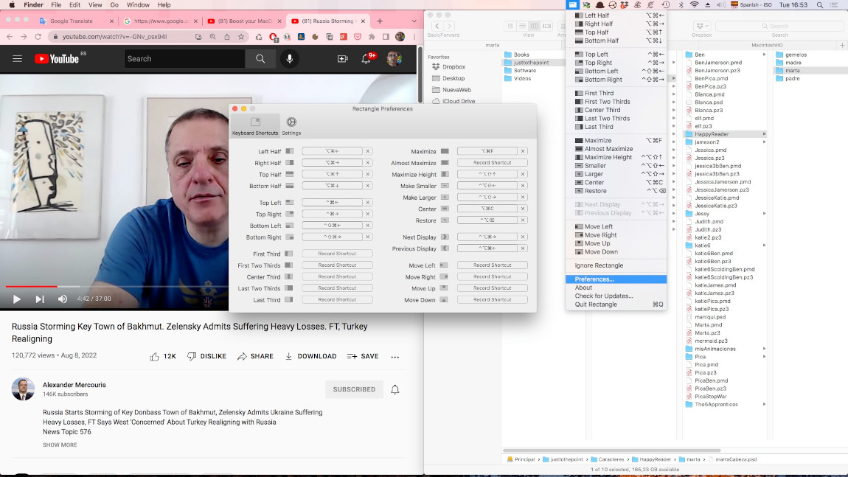Focus the YouTube search field

pos(184,59)
